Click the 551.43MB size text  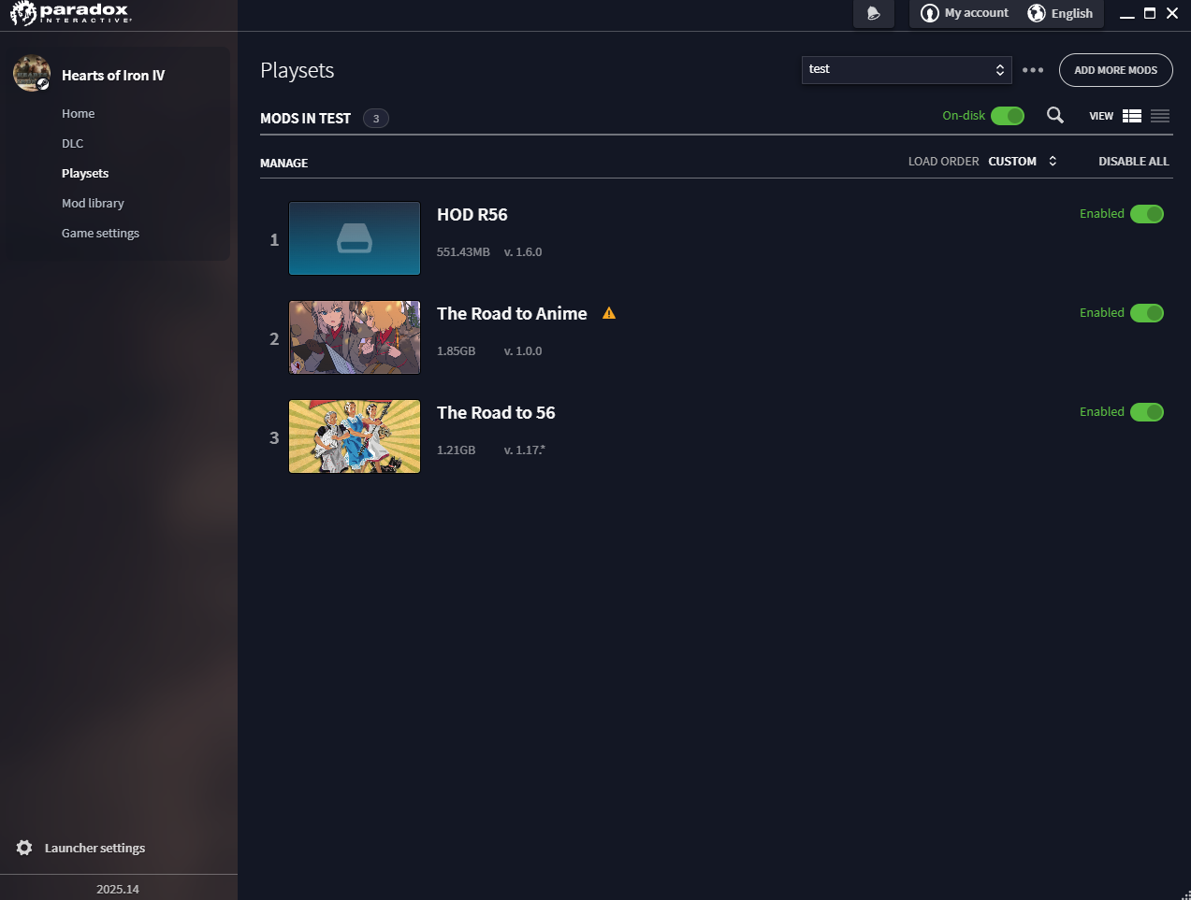[463, 252]
